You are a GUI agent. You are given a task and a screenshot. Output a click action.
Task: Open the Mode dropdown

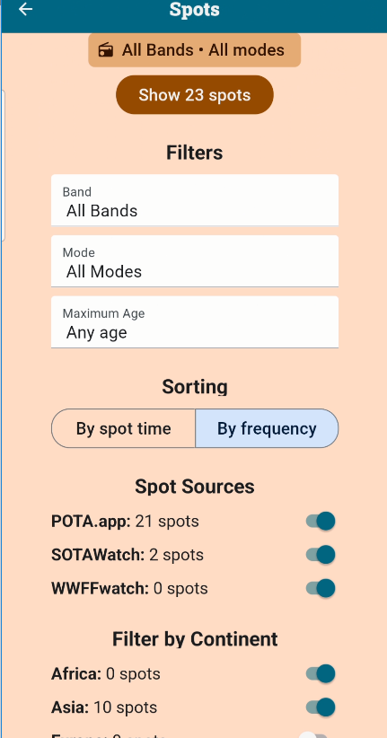(x=195, y=261)
